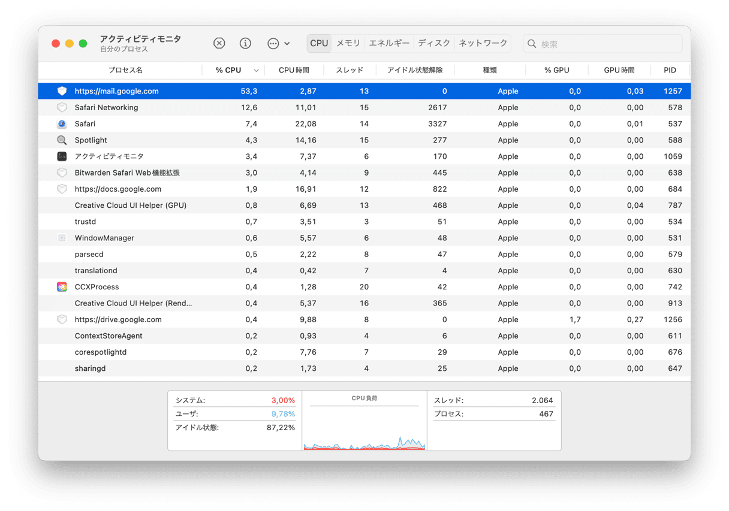
Task: Click the stop process X icon
Action: coord(219,43)
